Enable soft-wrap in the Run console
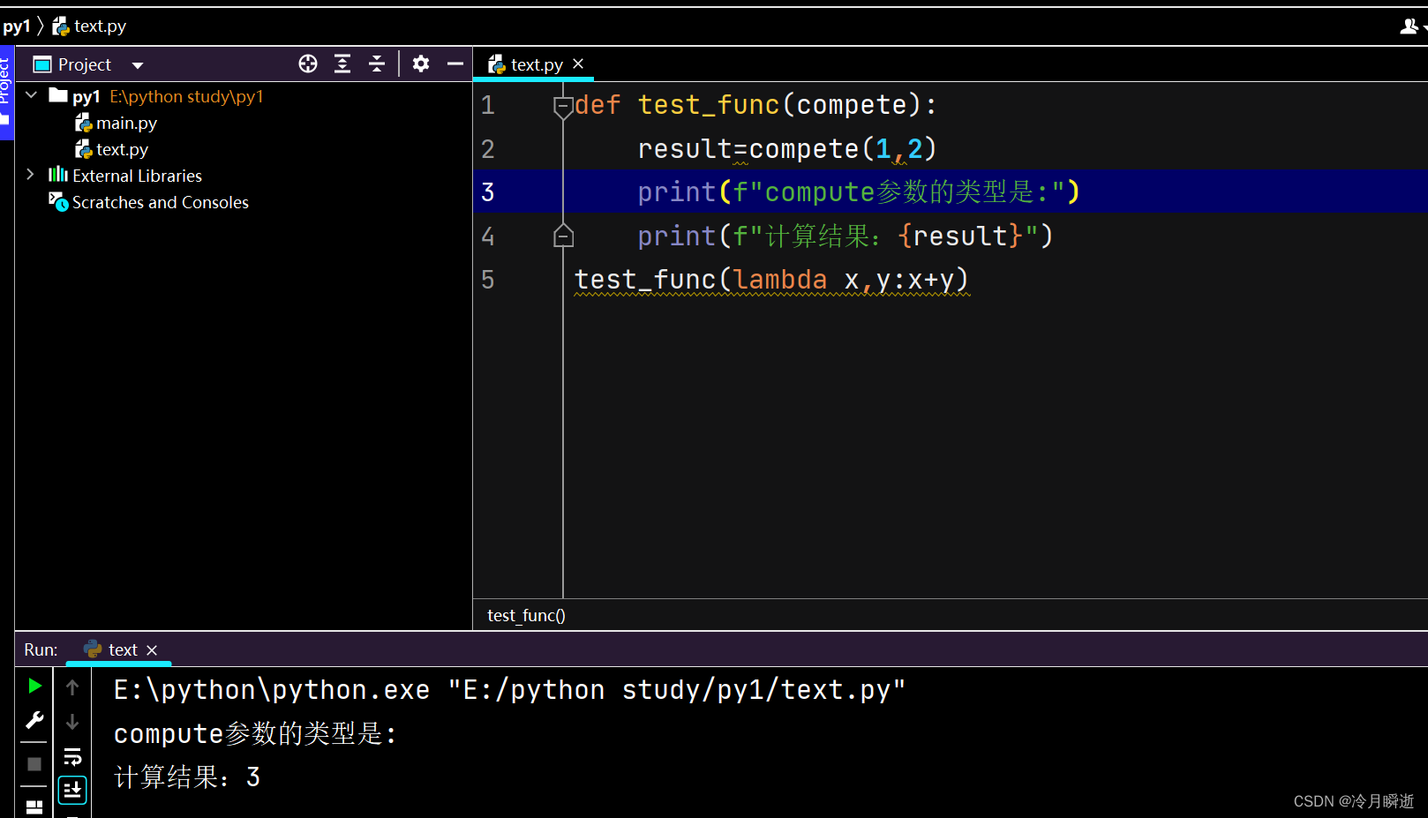The width and height of the screenshot is (1428, 818). [71, 755]
